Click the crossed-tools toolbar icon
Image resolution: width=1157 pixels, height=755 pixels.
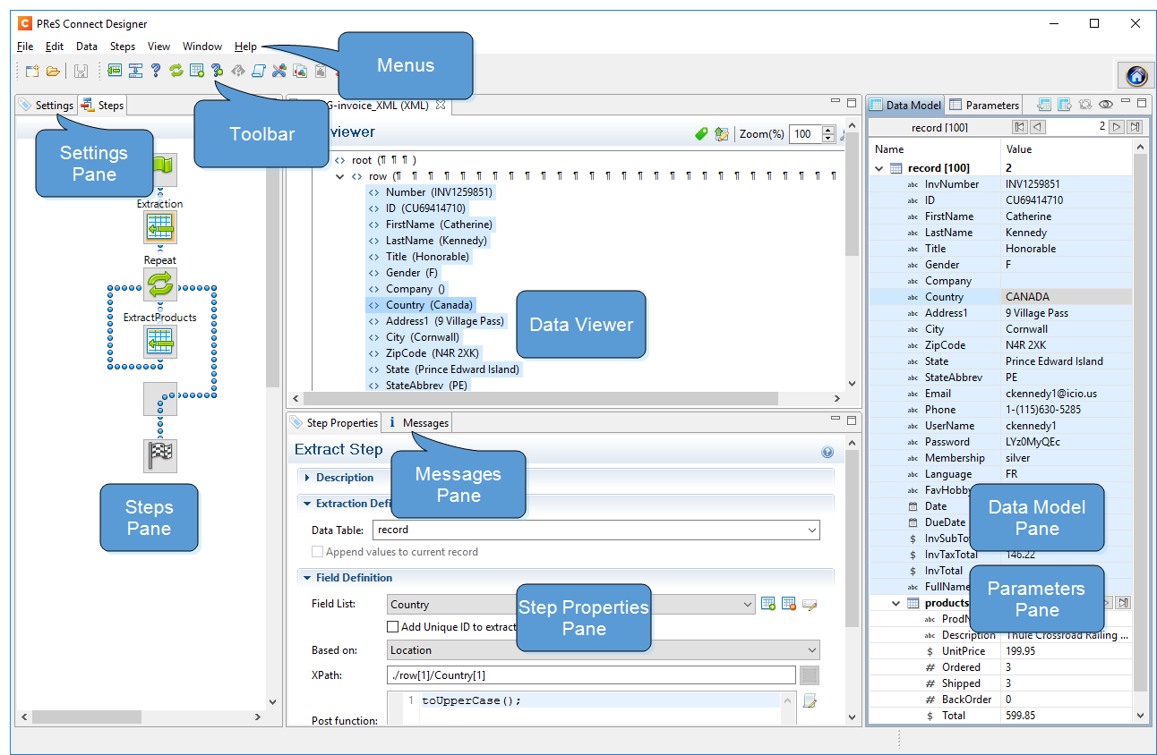pyautogui.click(x=279, y=71)
